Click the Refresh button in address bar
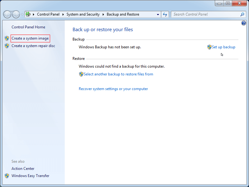This screenshot has width=249, height=187. point(165,14)
